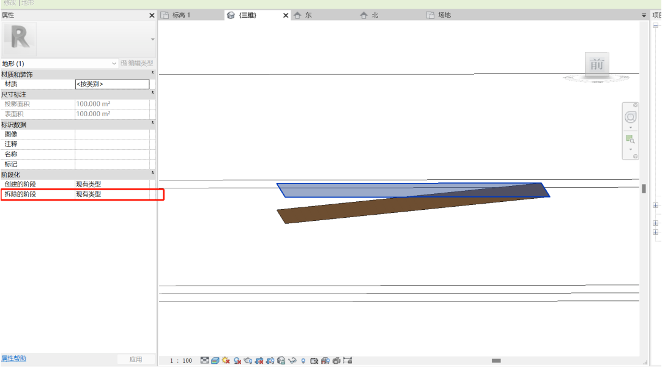Click the Temporary View Properties icon
Viewport: 665px width, 367px height.
point(314,361)
